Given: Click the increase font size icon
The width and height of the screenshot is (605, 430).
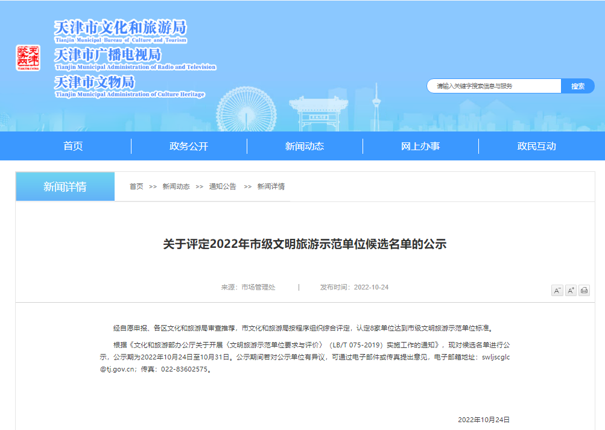Looking at the screenshot, I should [x=571, y=291].
